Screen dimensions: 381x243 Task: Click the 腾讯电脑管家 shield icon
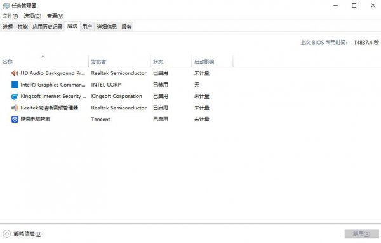15,119
